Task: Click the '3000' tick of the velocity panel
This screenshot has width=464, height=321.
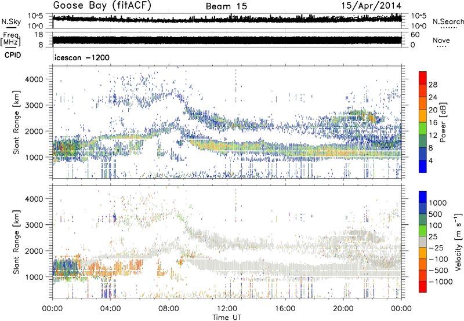Action: 34,225
